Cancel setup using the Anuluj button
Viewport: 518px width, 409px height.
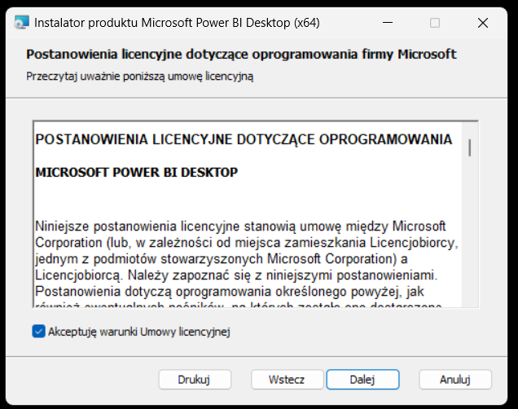click(x=455, y=379)
